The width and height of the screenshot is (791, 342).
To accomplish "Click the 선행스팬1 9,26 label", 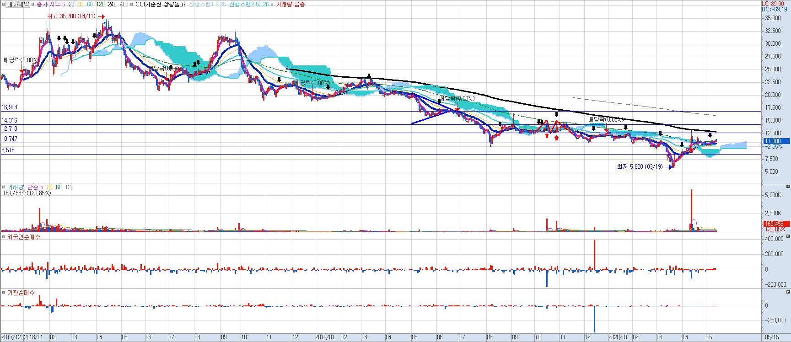I will coord(207,4).
